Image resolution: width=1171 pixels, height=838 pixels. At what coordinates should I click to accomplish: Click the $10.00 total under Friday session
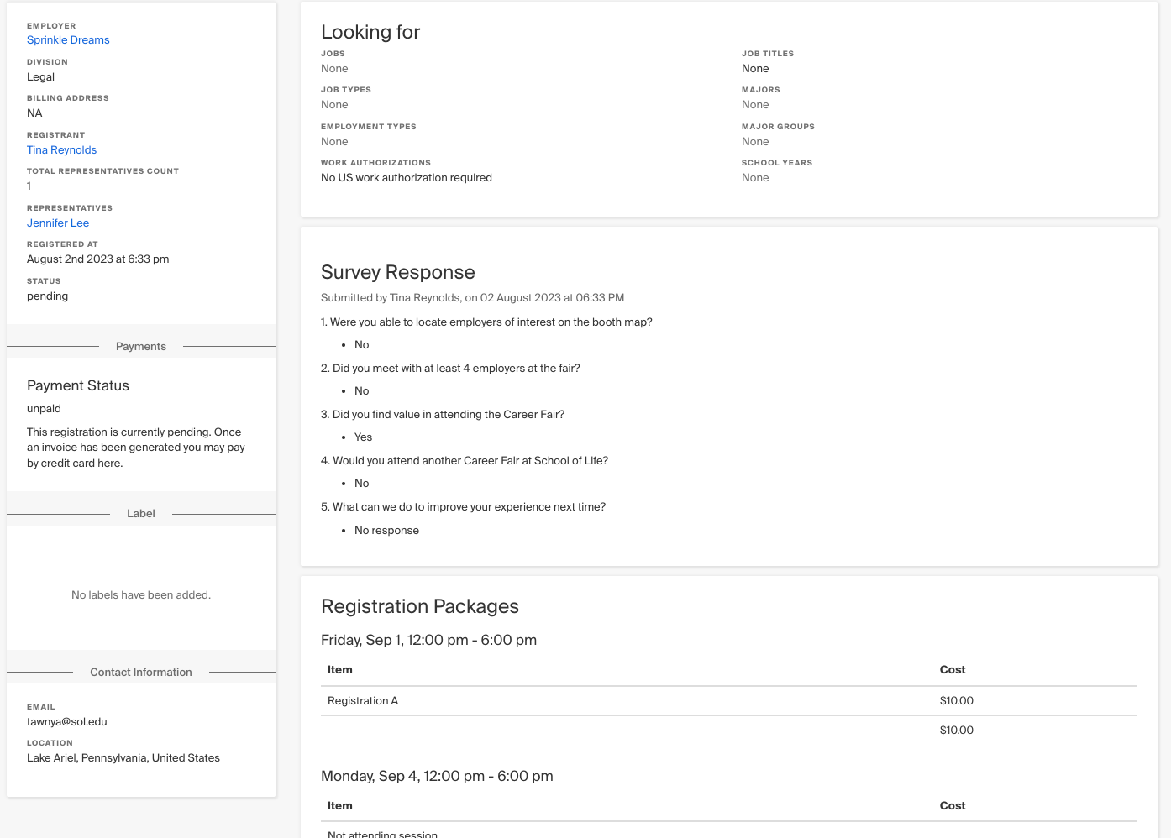(x=957, y=731)
